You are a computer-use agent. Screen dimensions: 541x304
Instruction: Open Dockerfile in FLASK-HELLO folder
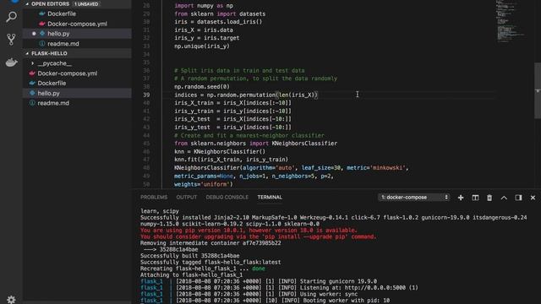(x=52, y=83)
